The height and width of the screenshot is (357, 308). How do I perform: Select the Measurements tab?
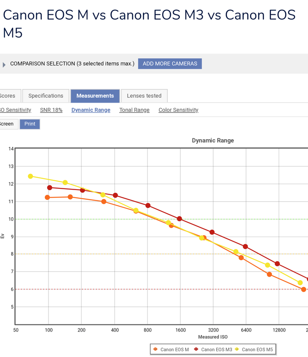95,96
